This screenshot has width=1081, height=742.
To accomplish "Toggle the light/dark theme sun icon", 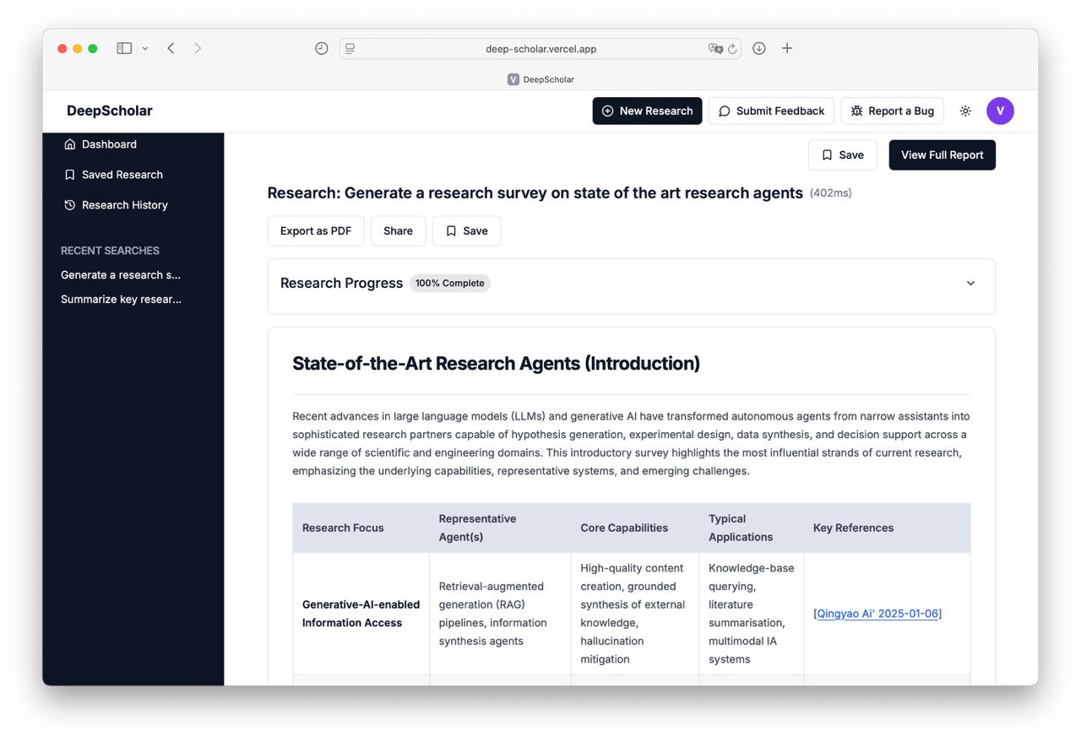I will click(x=965, y=111).
